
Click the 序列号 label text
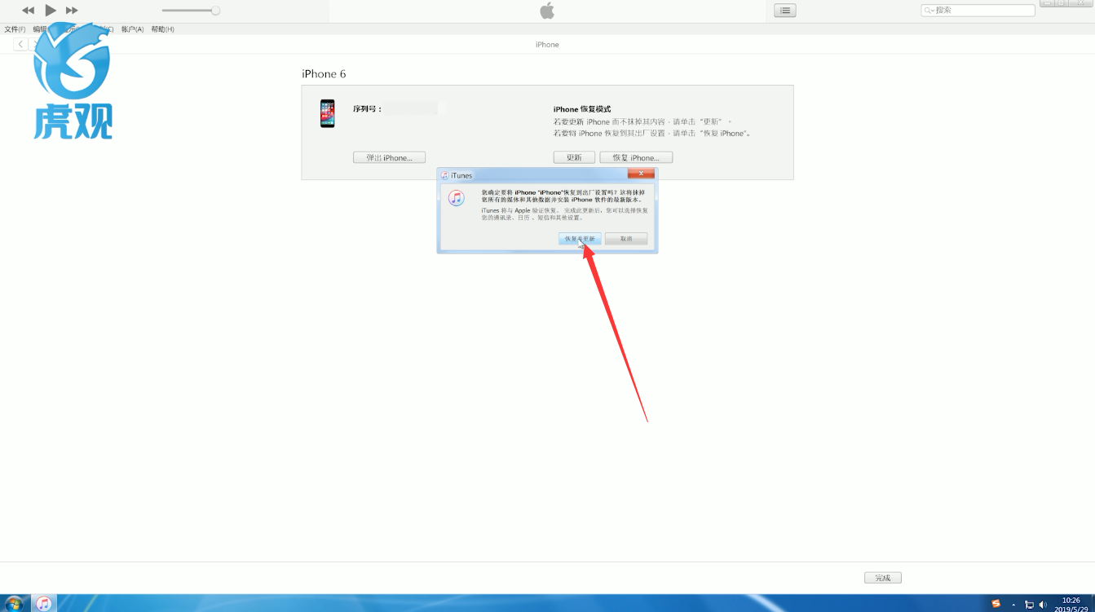367,108
